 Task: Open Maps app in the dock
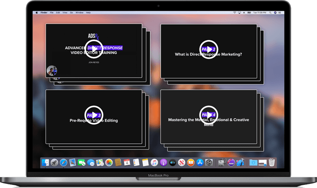[100, 162]
